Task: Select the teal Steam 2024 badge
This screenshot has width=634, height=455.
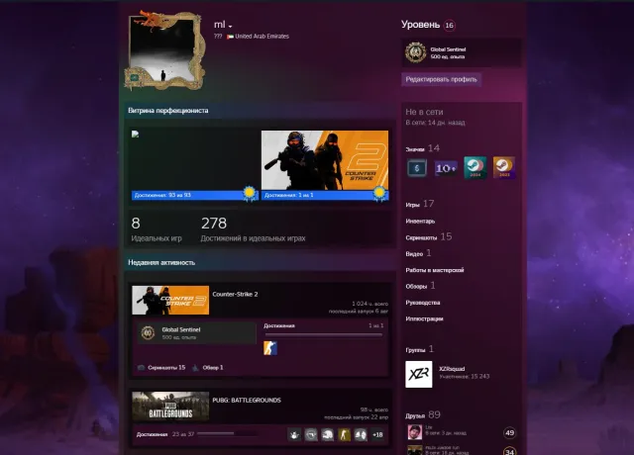Action: (475, 167)
